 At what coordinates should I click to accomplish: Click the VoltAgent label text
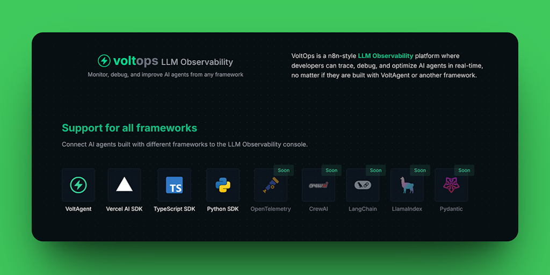pyautogui.click(x=78, y=209)
